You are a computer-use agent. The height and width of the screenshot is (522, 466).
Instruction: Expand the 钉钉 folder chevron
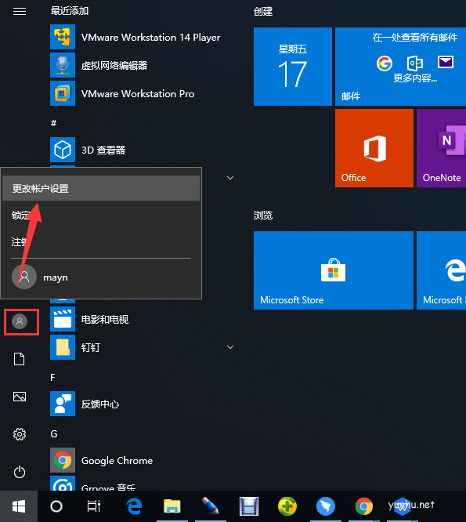pos(229,347)
